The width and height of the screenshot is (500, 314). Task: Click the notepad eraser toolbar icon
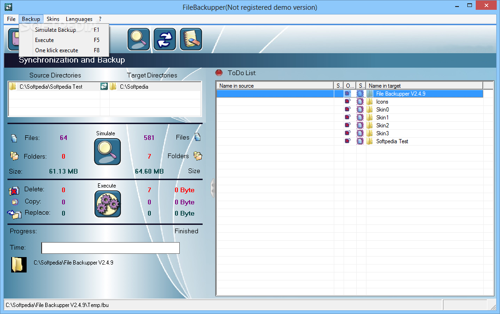coord(191,39)
